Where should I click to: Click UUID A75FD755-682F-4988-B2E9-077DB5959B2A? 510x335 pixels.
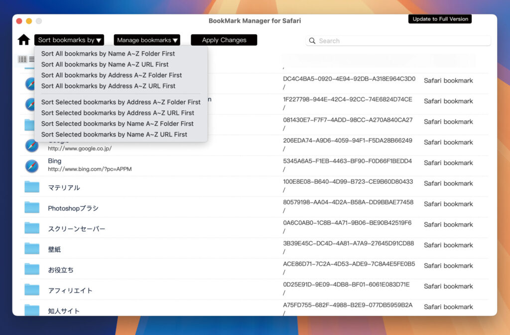pos(348,305)
